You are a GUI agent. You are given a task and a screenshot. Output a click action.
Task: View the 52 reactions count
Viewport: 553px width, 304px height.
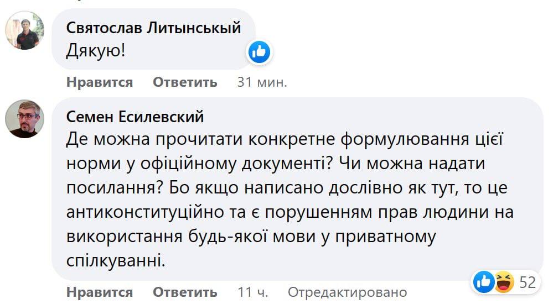tap(528, 282)
